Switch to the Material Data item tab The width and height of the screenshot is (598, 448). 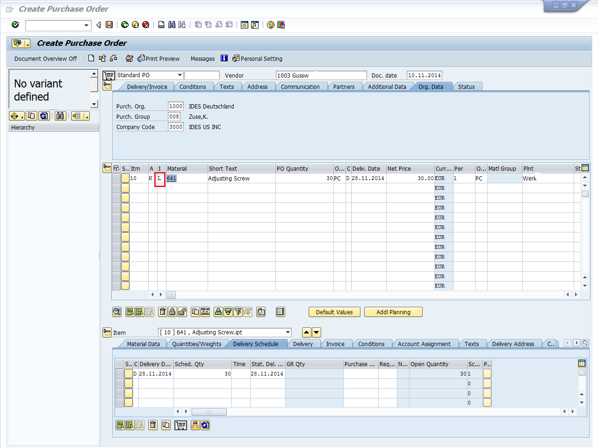pos(144,344)
